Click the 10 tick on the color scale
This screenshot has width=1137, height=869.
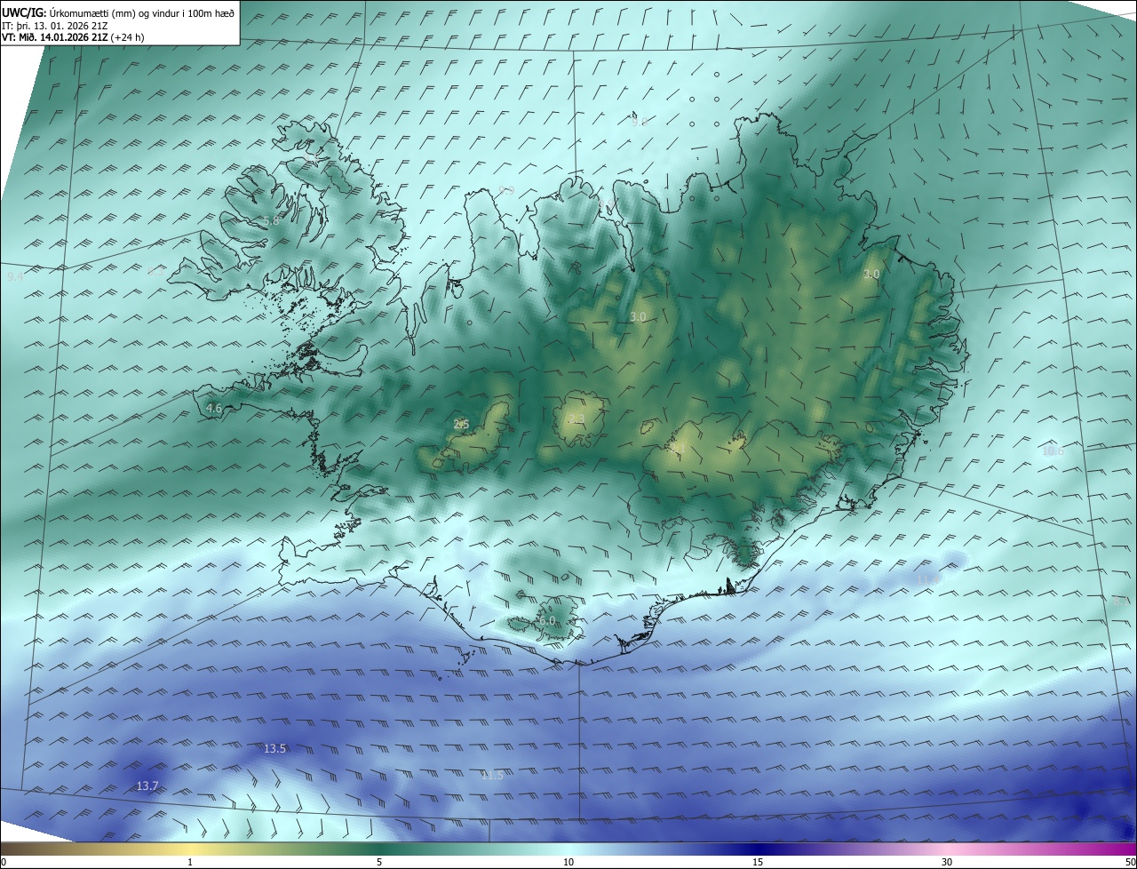coord(568,862)
